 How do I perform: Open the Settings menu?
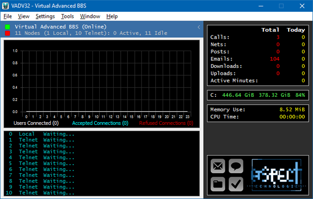pos(45,16)
